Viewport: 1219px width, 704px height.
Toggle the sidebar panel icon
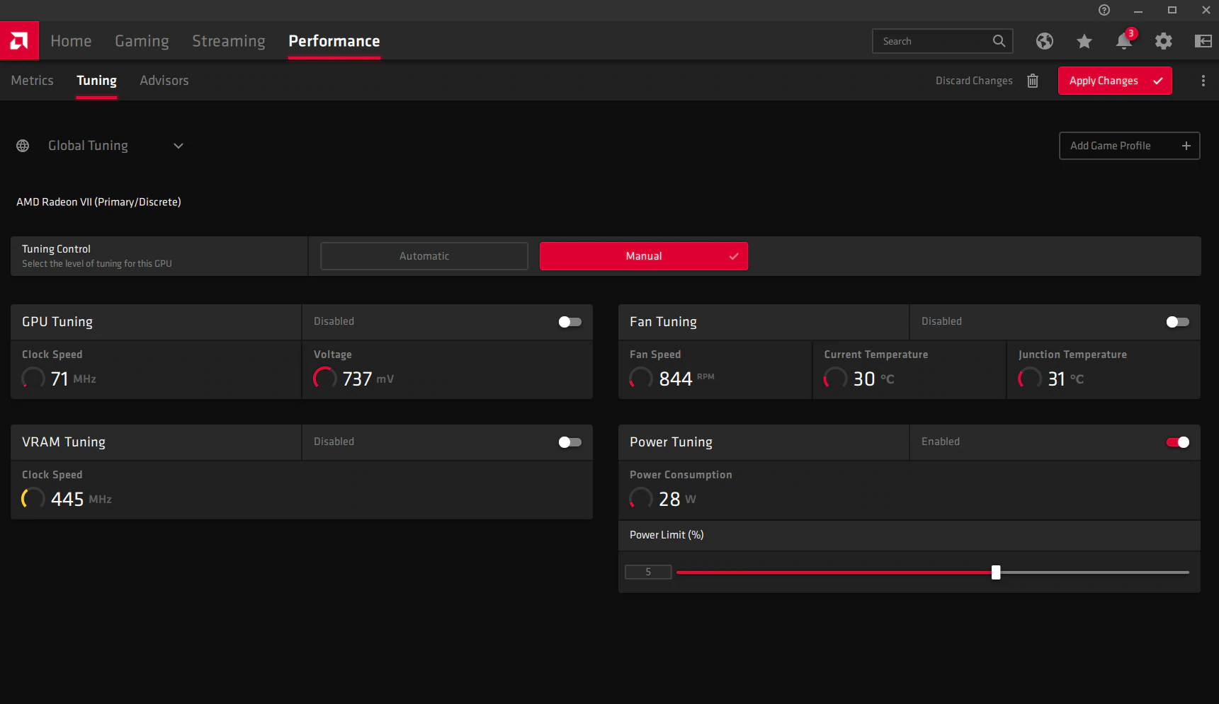point(1203,41)
